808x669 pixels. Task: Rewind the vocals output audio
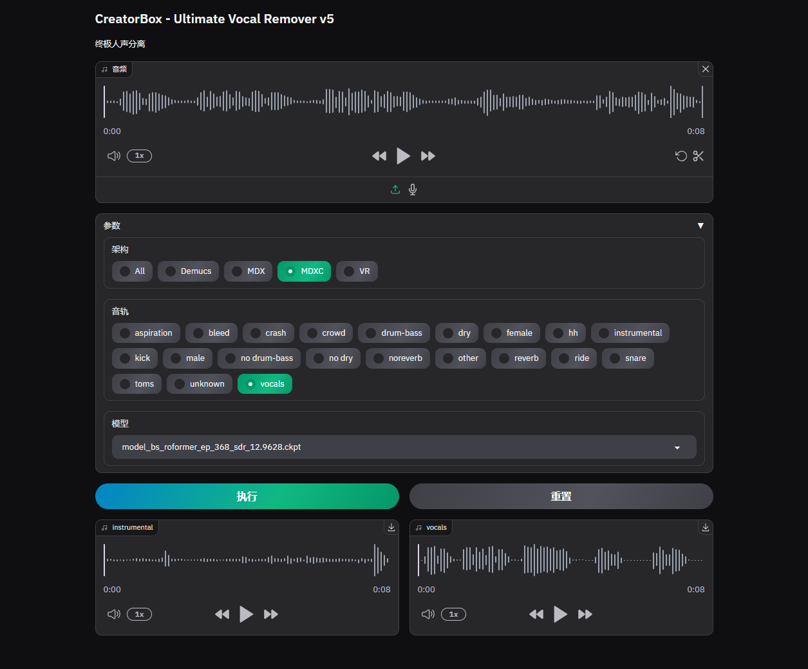pos(536,614)
